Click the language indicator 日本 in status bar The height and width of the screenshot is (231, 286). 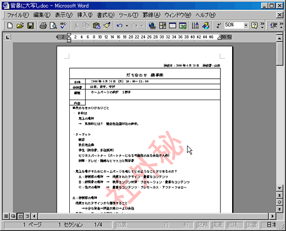[272, 225]
